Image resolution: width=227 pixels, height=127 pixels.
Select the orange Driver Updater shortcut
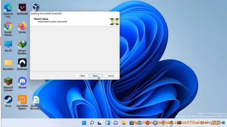tap(22, 102)
